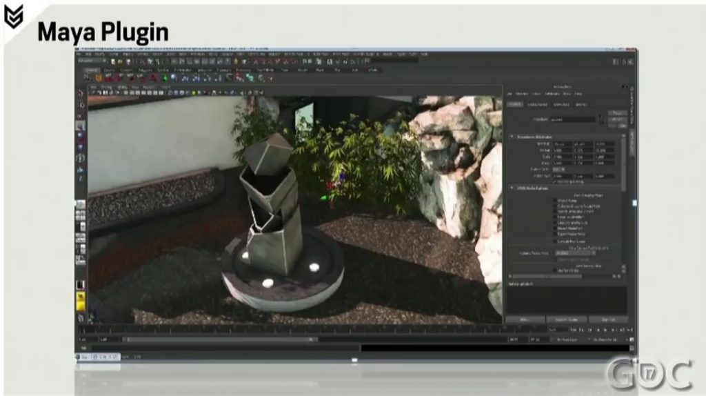Screen dimensions: 706x396
Task: Collapse the Transform Attributes section
Action: click(x=512, y=137)
